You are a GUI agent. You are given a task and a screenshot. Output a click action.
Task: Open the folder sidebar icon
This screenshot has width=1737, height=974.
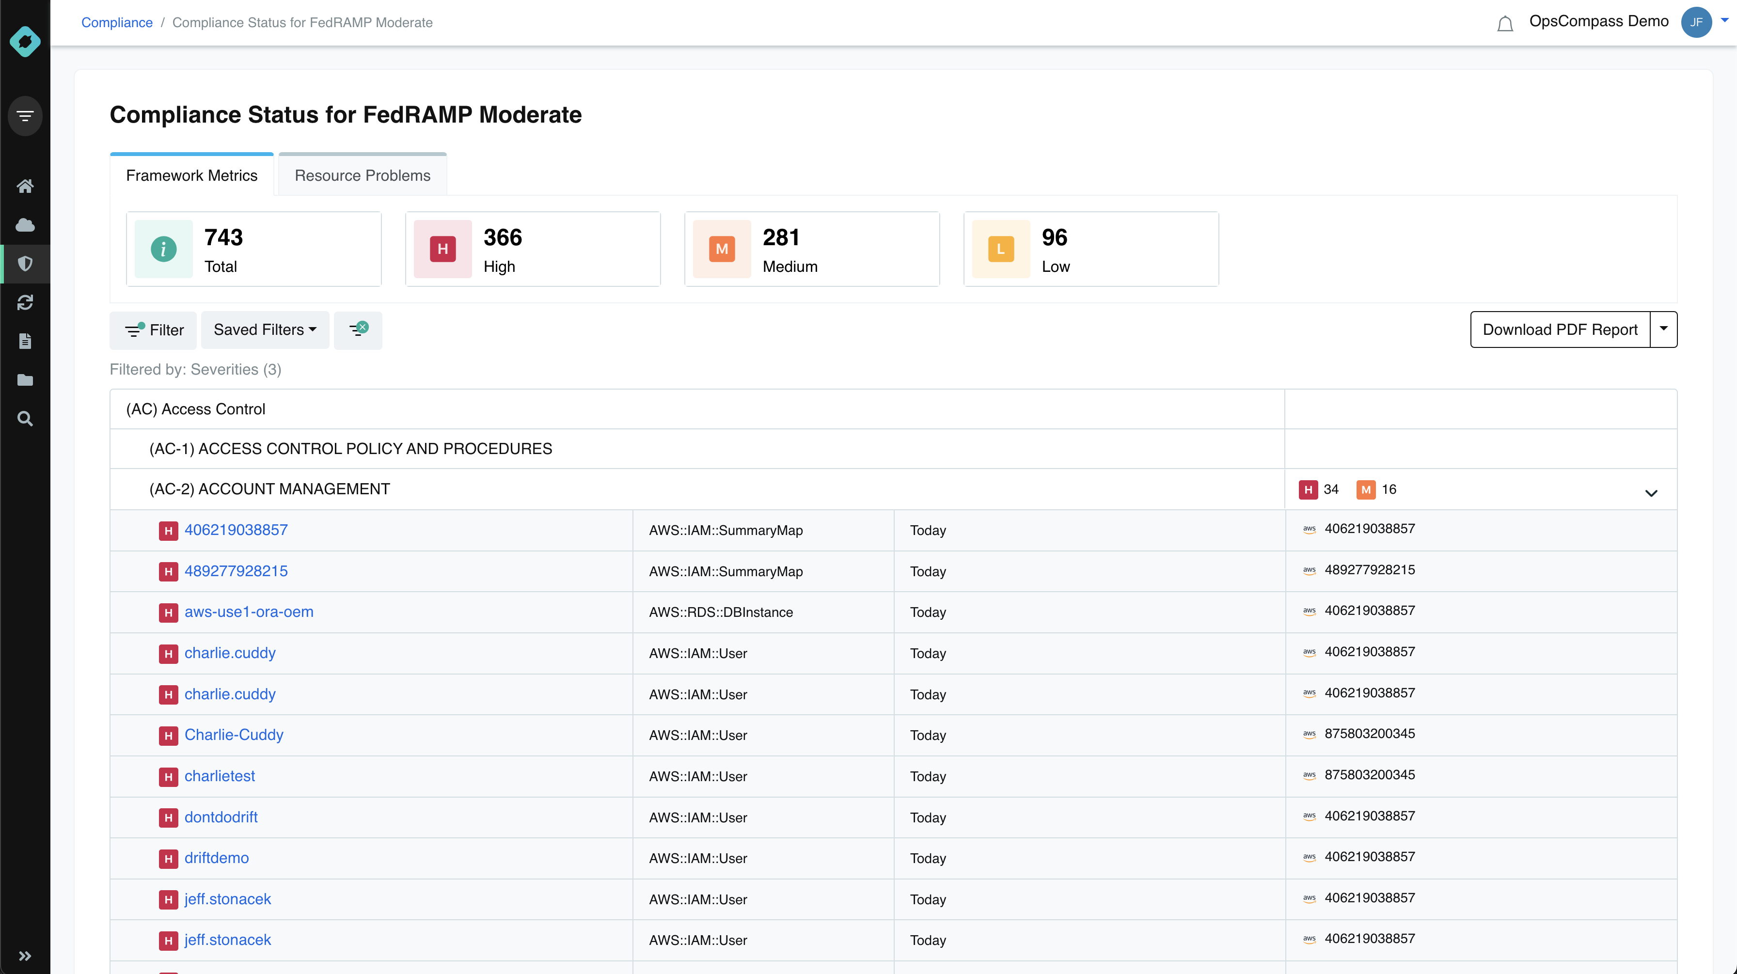tap(25, 380)
